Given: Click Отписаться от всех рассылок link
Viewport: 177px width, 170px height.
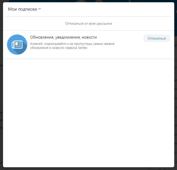Looking at the screenshot, I should 88,23.
